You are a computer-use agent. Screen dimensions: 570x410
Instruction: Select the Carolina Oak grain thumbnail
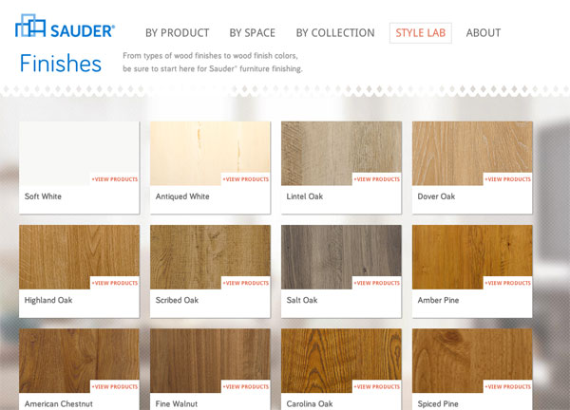tap(341, 361)
